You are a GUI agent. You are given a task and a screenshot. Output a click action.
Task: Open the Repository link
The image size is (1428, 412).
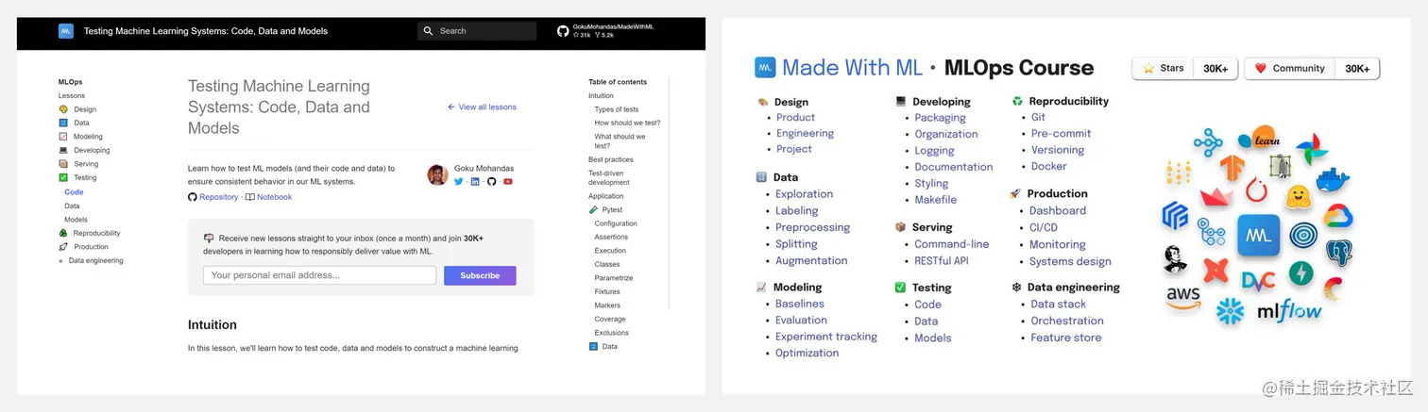pos(219,197)
